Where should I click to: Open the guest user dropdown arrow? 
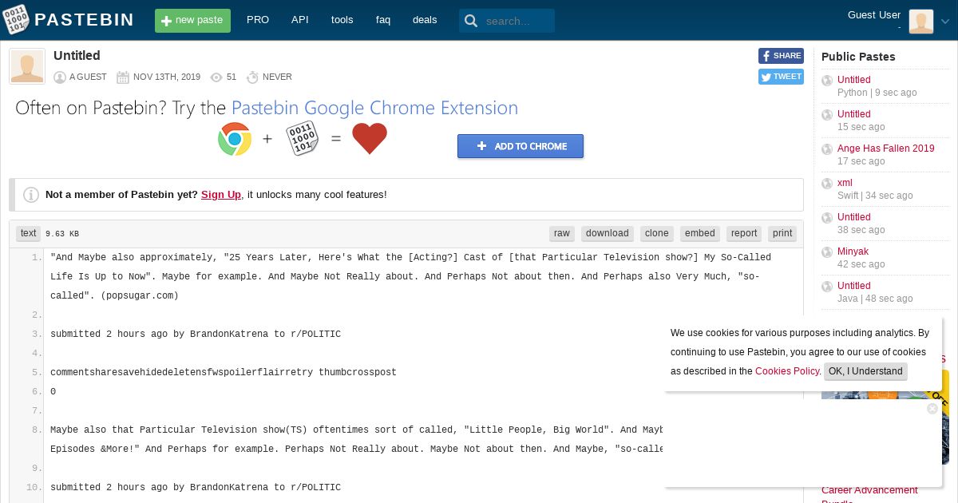click(945, 22)
